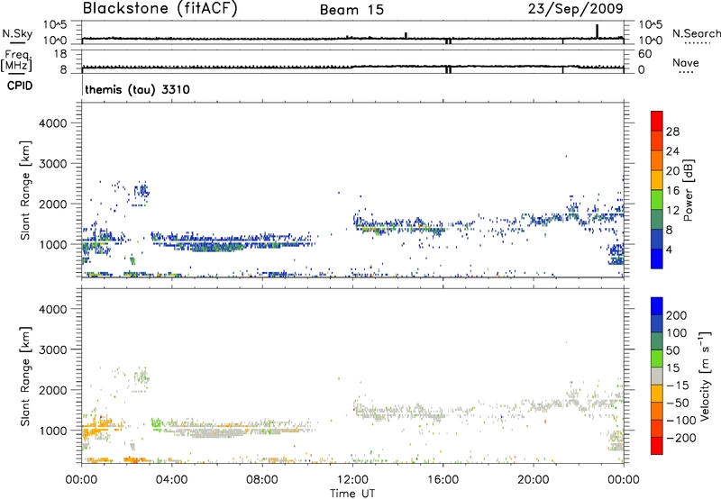Click the '200' value on Velocity scale
This screenshot has height=499, width=721.
677,315
